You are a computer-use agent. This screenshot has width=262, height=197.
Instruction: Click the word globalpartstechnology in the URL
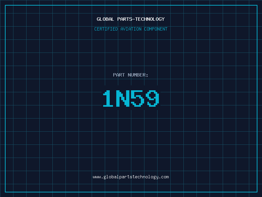[x=131, y=177]
